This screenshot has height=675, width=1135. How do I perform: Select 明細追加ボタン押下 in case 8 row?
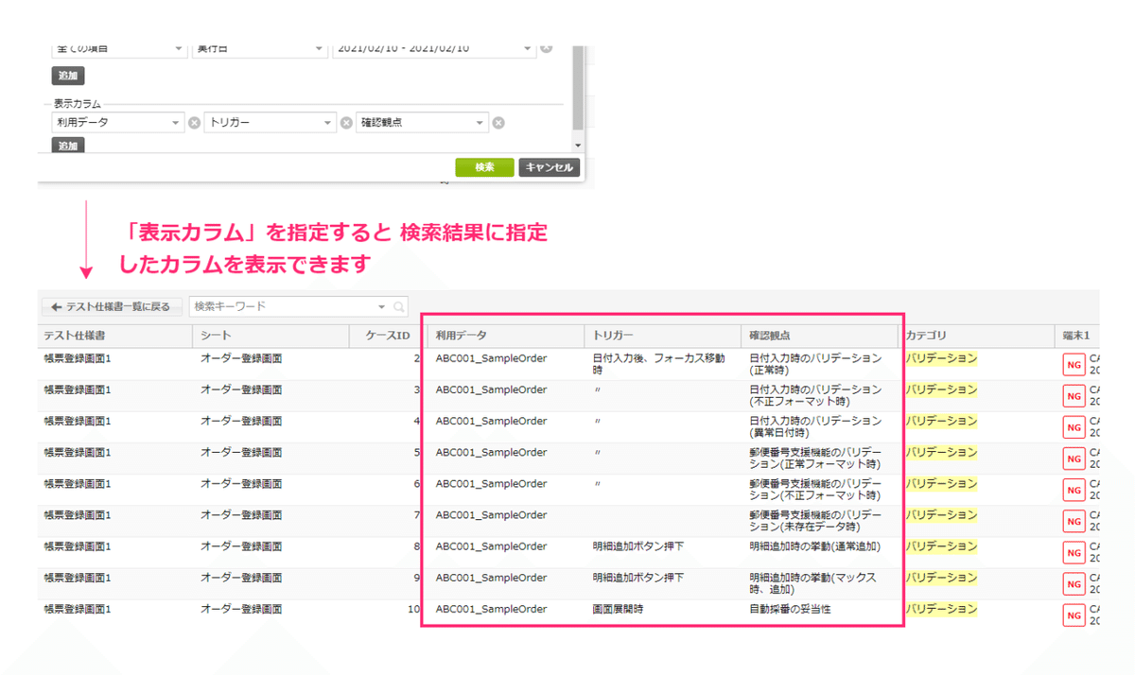(x=637, y=546)
